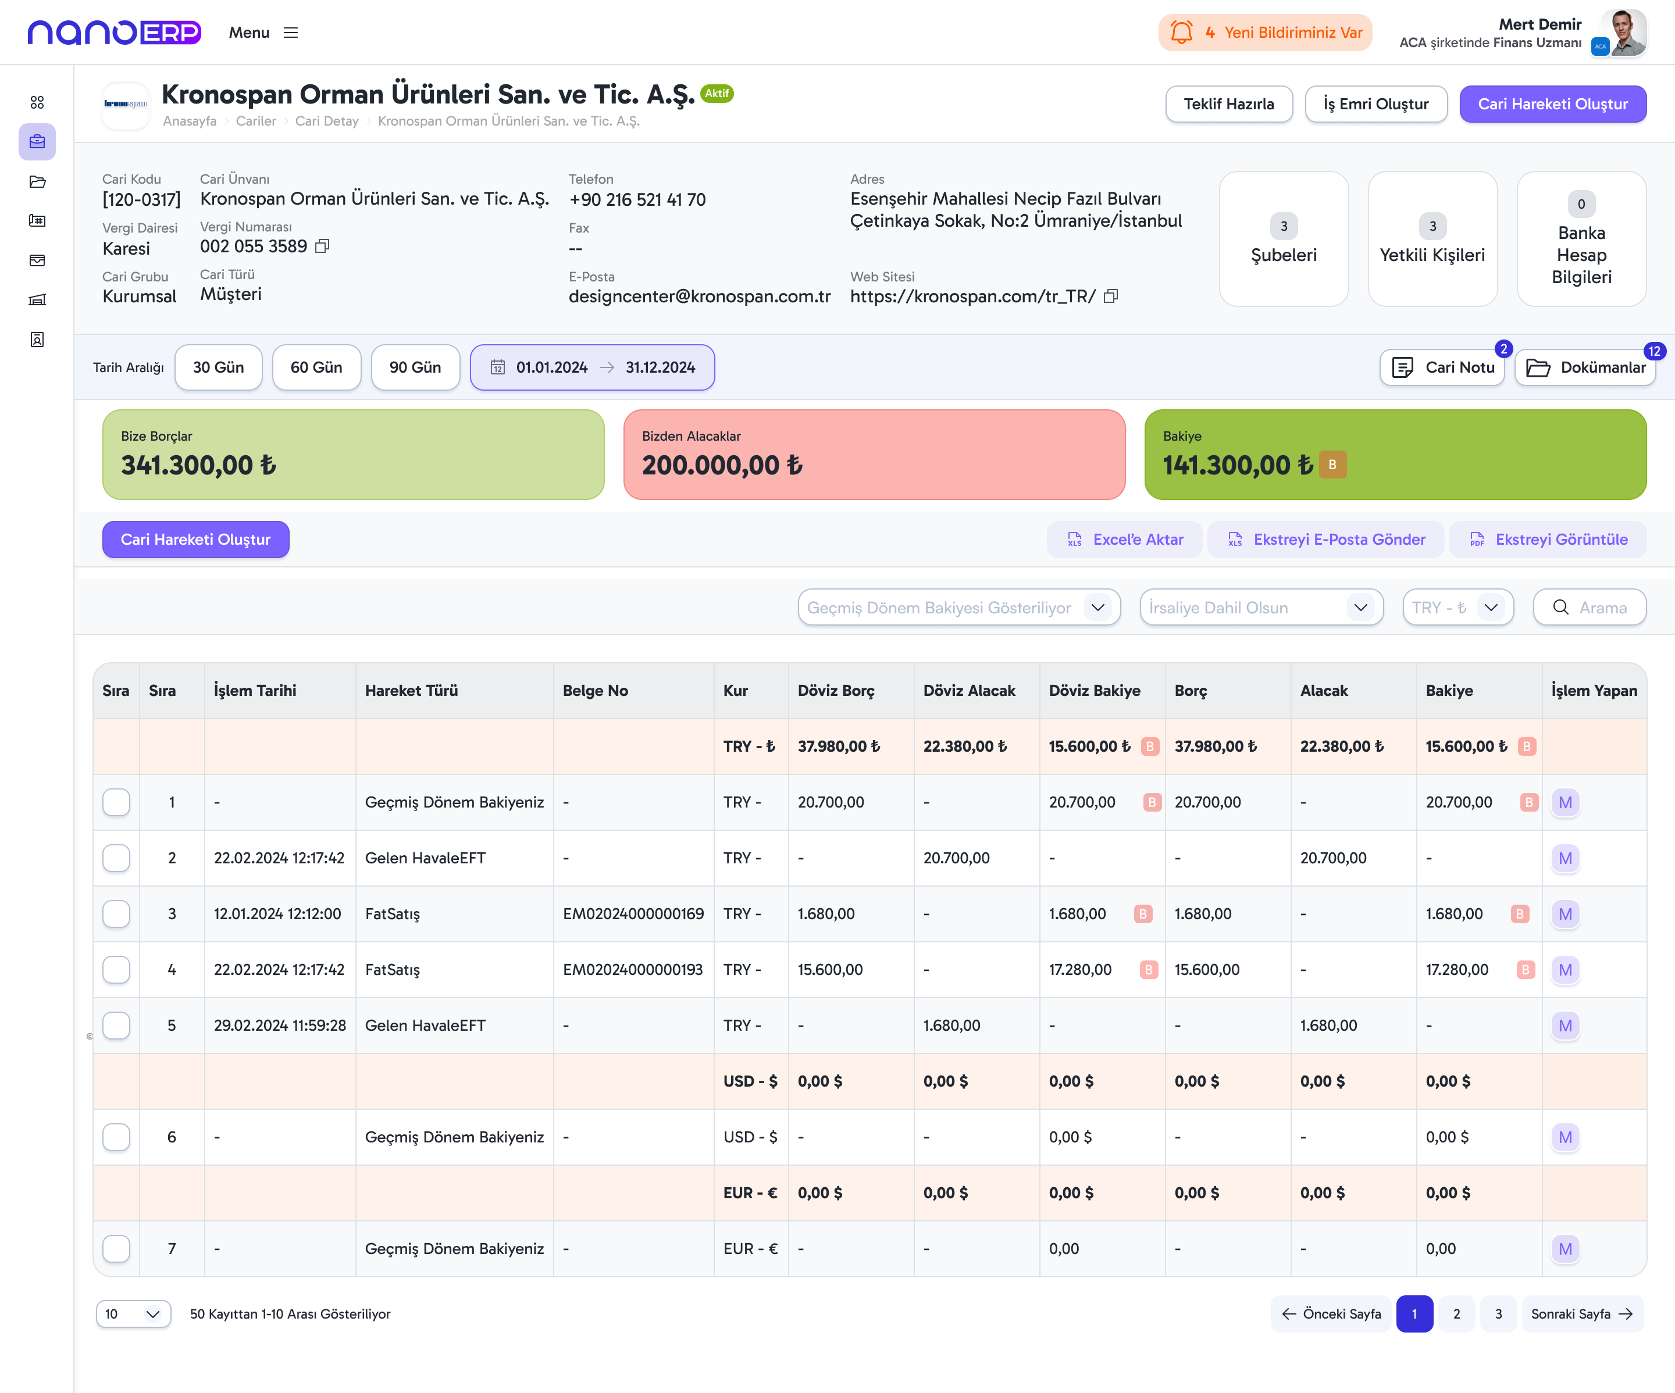Check the checkbox for row 1
The height and width of the screenshot is (1393, 1675).
click(x=116, y=802)
